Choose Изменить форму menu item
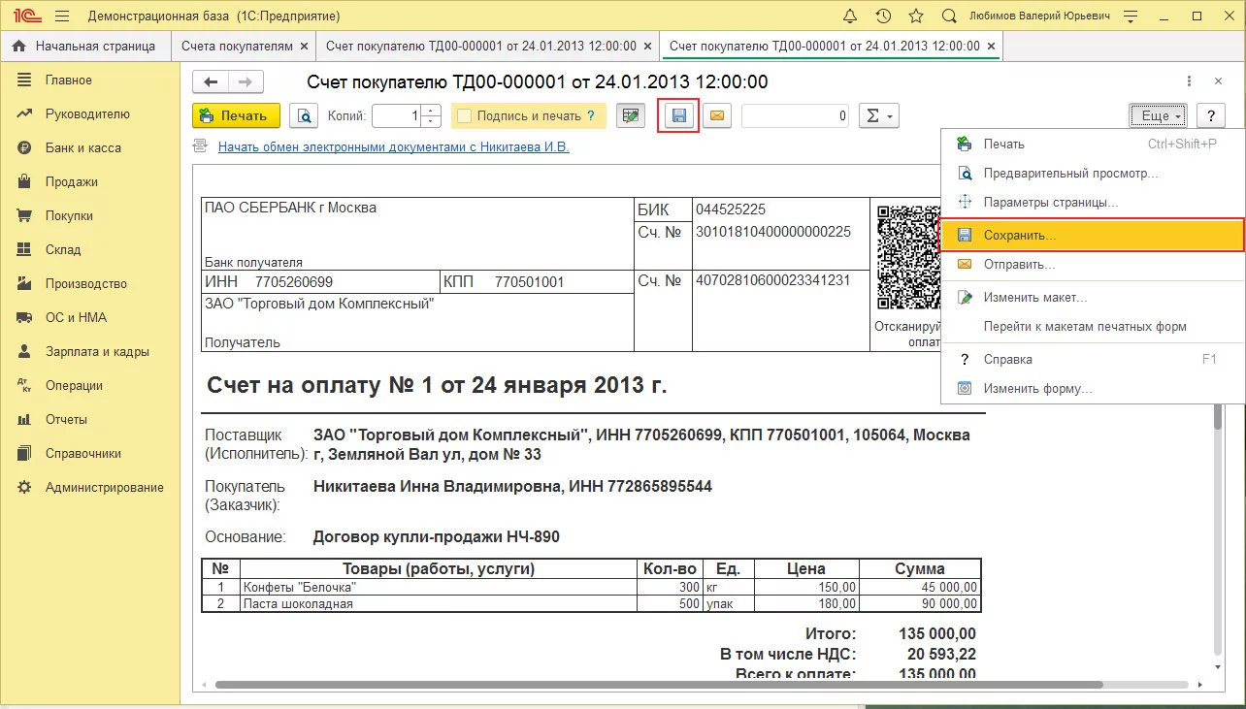This screenshot has height=709, width=1246. click(1093, 388)
